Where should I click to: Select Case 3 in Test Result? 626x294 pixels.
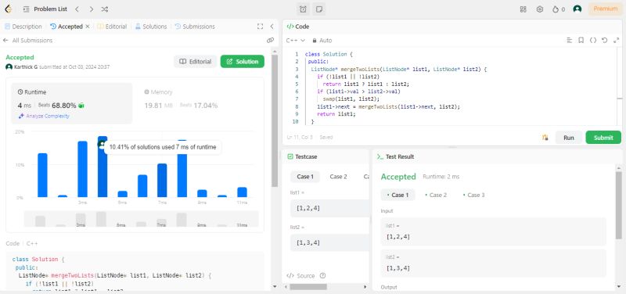point(473,195)
